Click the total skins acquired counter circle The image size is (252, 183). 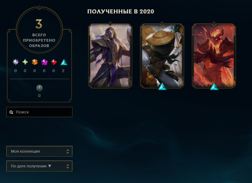pyautogui.click(x=39, y=30)
